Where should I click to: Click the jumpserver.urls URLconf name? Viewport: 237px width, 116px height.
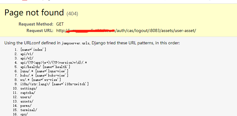click(75, 43)
